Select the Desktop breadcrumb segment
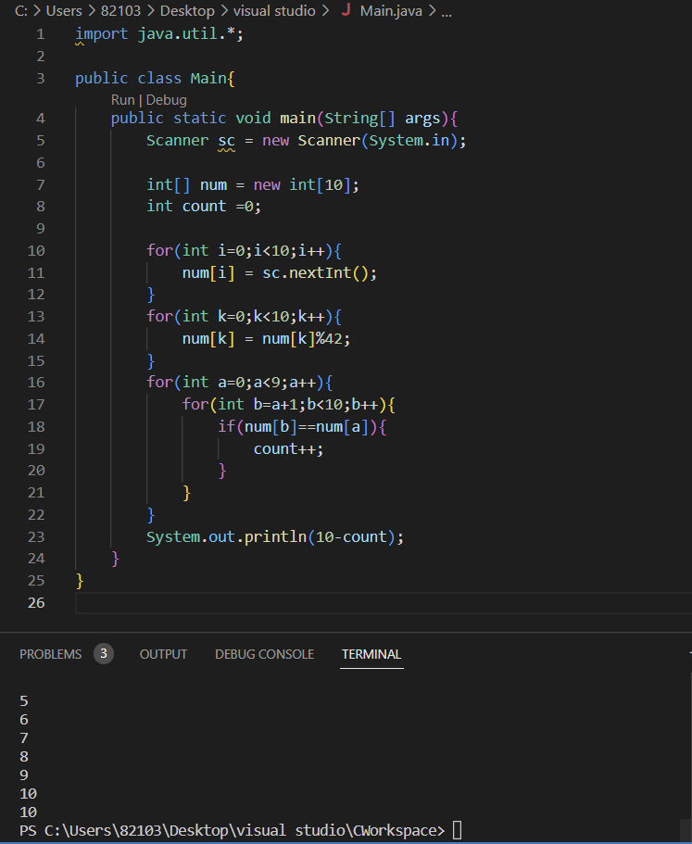The width and height of the screenshot is (692, 844). tap(187, 11)
